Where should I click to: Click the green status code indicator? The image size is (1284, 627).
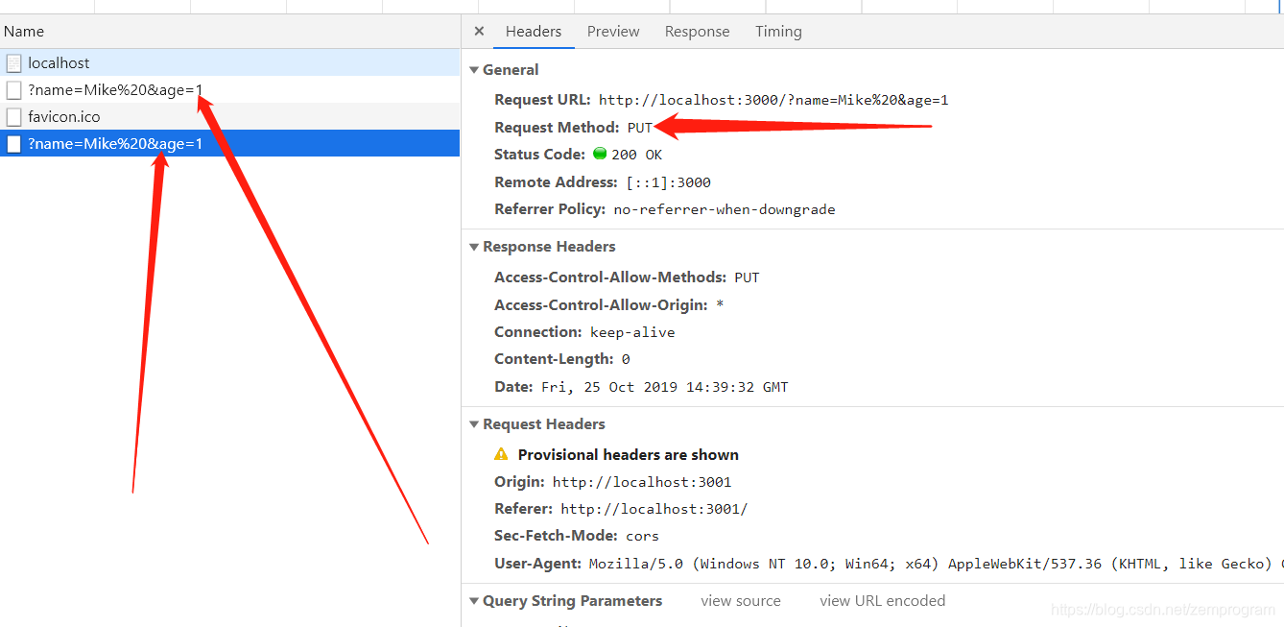click(600, 154)
